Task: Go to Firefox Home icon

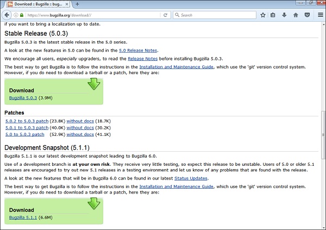Action: tap(296, 15)
